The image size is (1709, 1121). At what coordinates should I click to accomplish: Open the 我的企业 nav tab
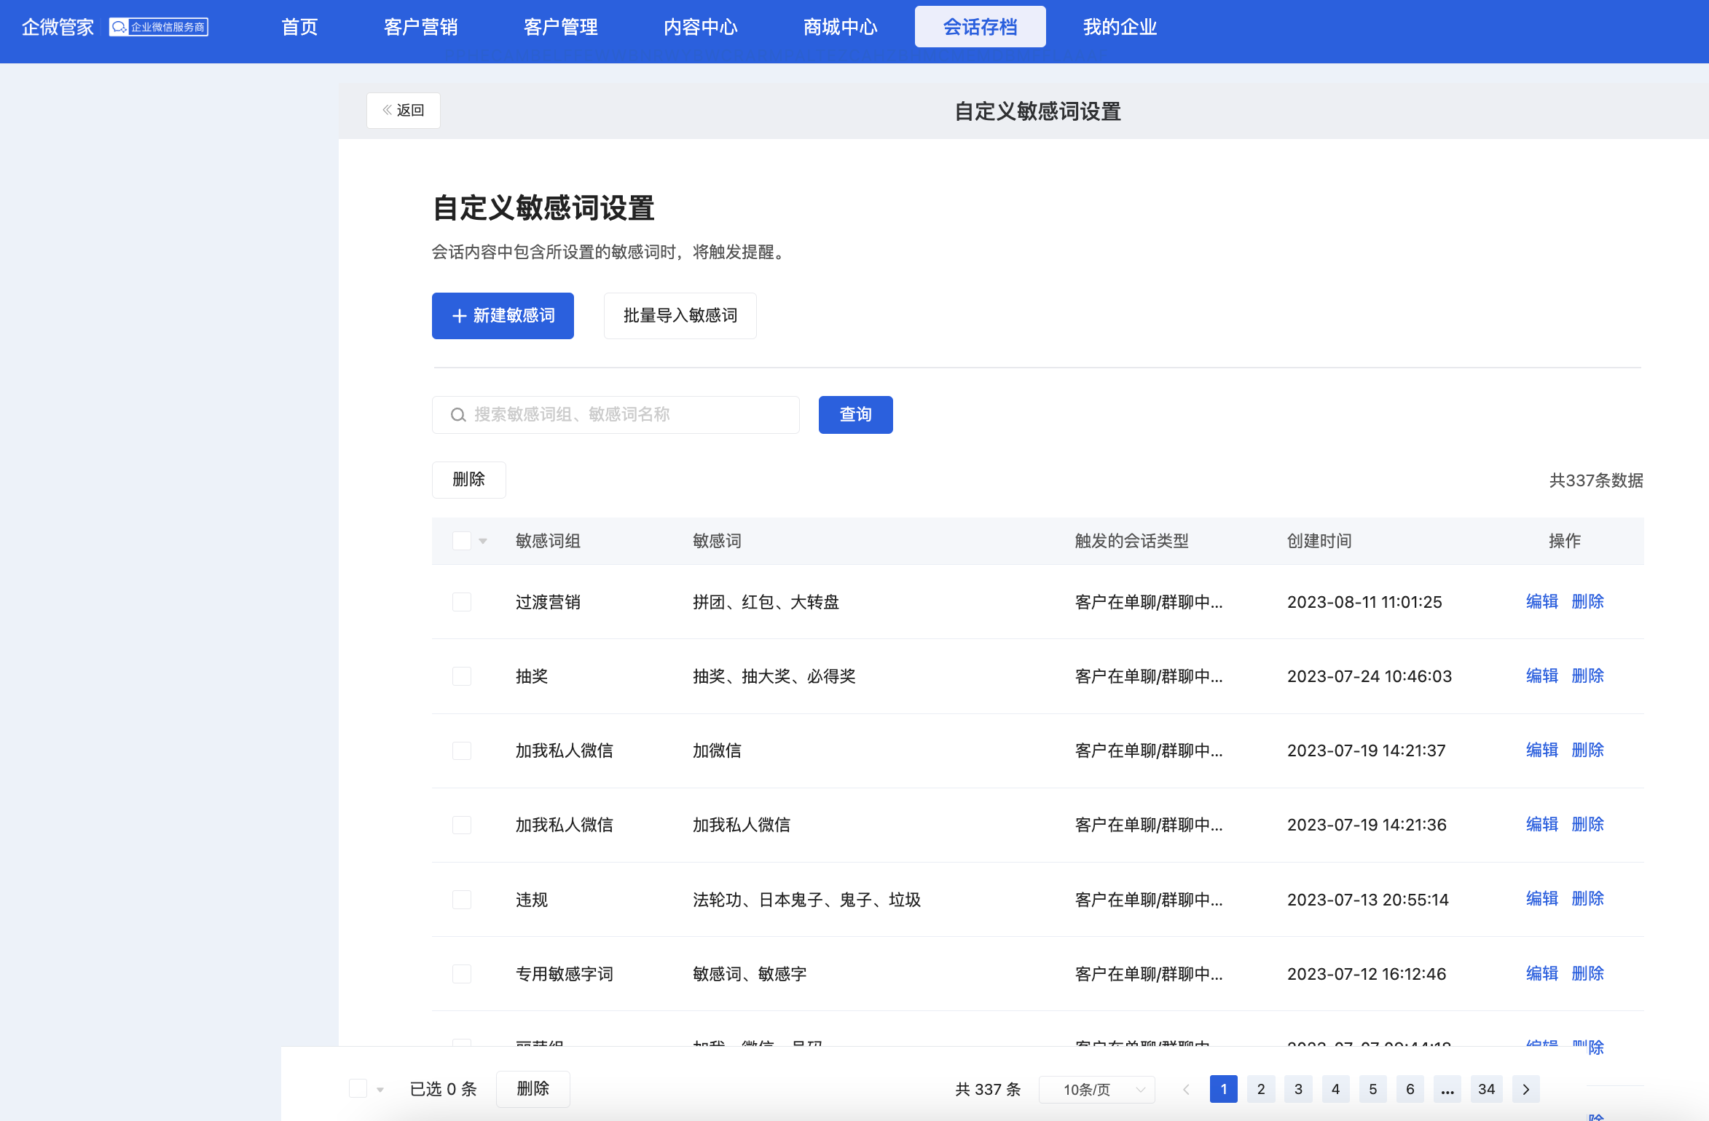pyautogui.click(x=1120, y=27)
